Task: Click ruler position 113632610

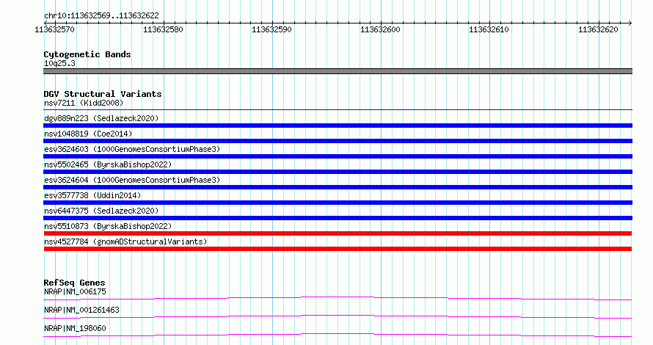Action: tap(489, 29)
